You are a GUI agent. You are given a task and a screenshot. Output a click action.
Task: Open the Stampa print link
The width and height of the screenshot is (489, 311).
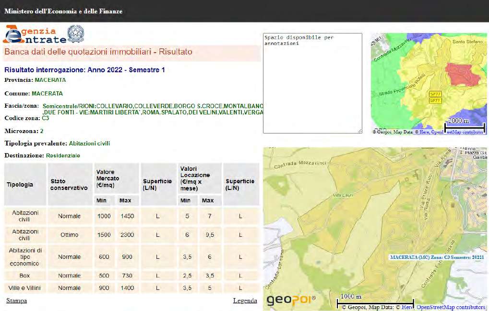point(16,300)
